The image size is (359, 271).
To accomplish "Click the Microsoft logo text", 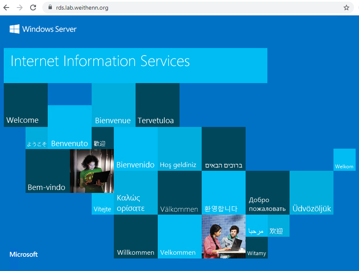I will pos(23,254).
